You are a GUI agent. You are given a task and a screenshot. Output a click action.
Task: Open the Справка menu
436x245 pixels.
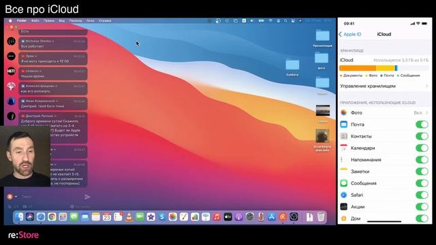(105, 21)
